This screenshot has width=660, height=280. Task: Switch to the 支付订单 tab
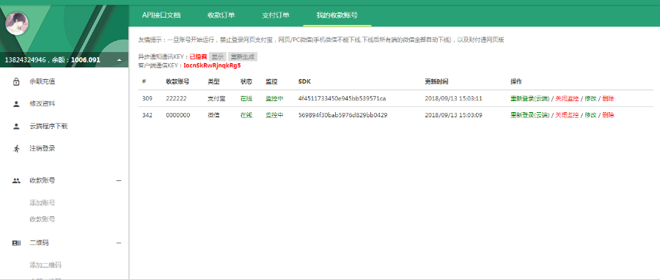276,15
